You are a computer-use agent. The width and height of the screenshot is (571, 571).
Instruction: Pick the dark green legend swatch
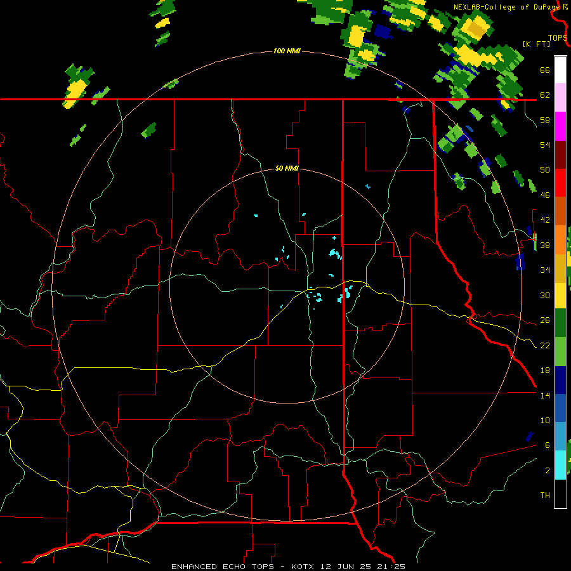click(560, 323)
